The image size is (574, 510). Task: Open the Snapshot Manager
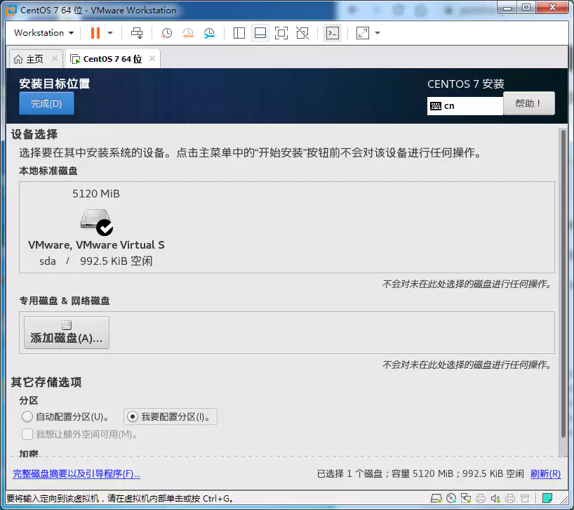pyautogui.click(x=209, y=33)
